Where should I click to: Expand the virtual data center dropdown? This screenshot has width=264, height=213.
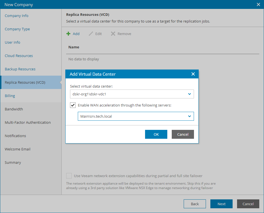coord(189,94)
